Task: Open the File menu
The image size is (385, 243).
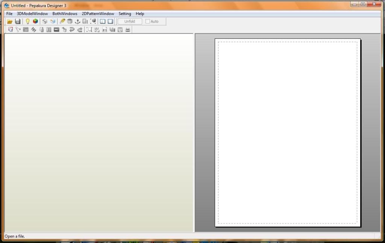Action: (9, 14)
